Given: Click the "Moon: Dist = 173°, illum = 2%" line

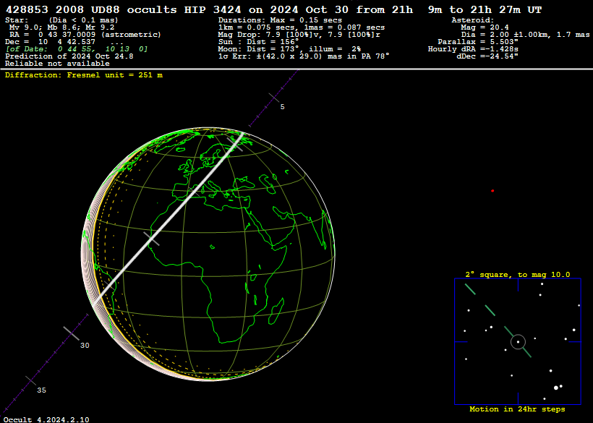Looking at the screenshot, I should click(289, 48).
